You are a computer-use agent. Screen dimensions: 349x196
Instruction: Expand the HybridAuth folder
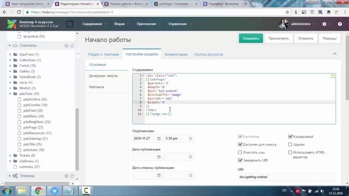(10, 77)
